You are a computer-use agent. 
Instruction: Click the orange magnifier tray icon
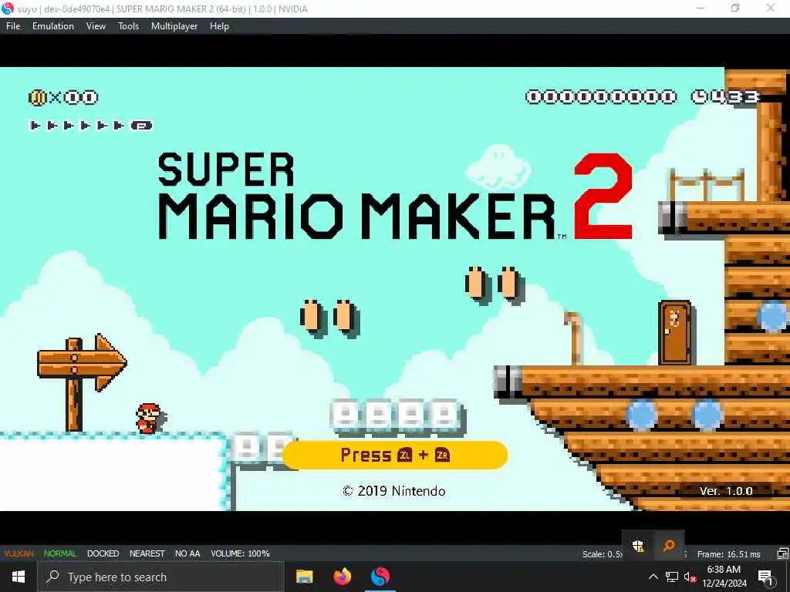669,546
